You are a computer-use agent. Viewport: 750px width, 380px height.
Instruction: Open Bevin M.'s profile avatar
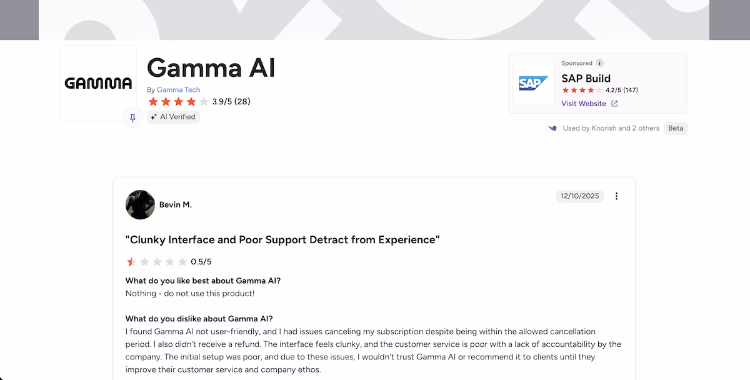[x=140, y=204]
